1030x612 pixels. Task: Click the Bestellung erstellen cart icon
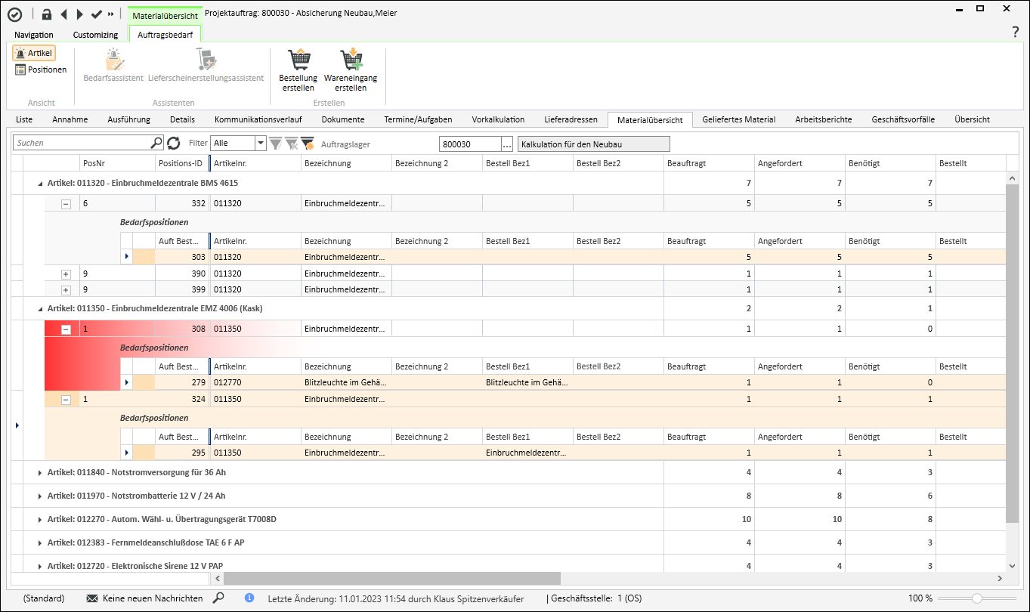pos(298,60)
